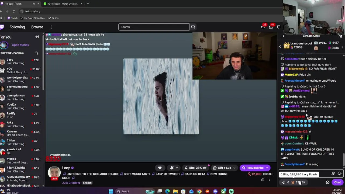Send message with the Chat button

click(x=337, y=182)
